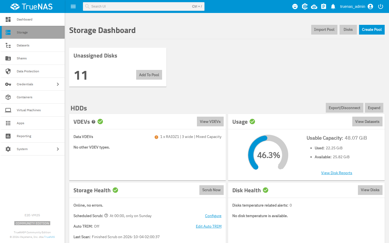Screen dimensions: 389x243
Task: Click the View Disks button
Action: tap(370, 190)
